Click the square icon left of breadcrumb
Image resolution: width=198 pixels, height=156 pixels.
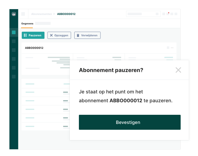[x=23, y=14]
